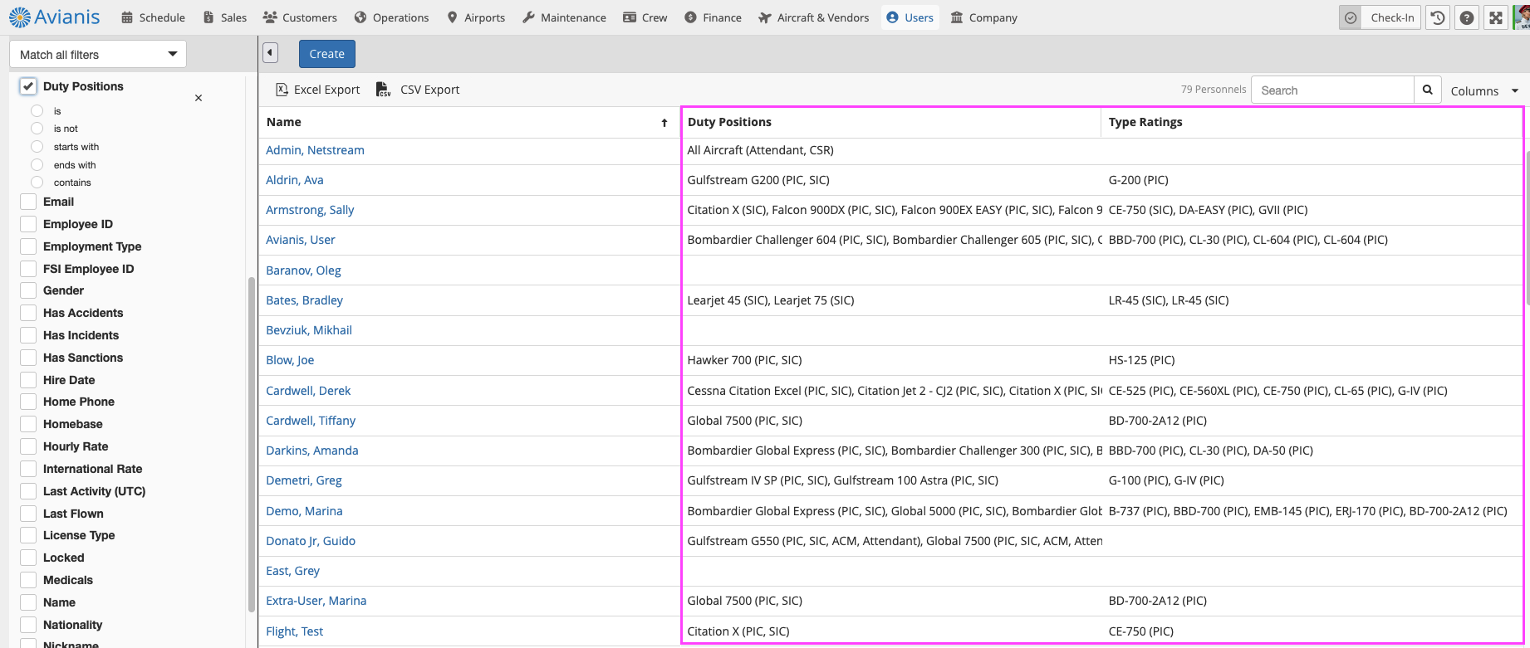Open the Crew menu
Image resolution: width=1530 pixels, height=648 pixels.
(x=645, y=17)
